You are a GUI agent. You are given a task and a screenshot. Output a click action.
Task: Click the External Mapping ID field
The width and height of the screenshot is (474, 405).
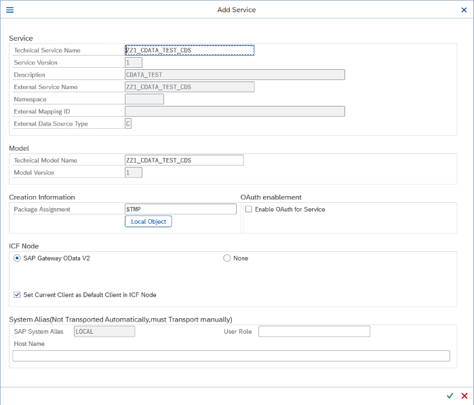(x=235, y=111)
